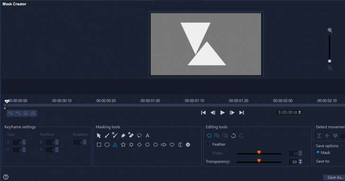Viewport: 345px width, 181px height.
Task: Choose the pentagon shape mask
Action: [x=147, y=145]
